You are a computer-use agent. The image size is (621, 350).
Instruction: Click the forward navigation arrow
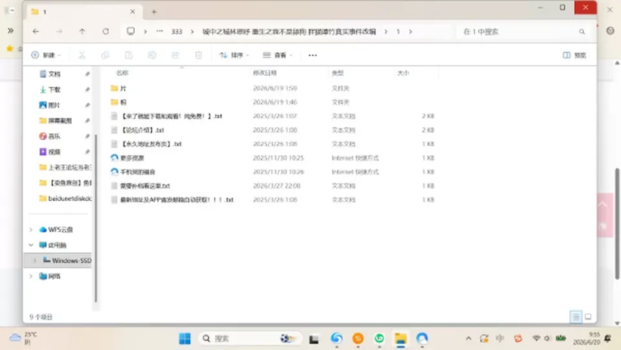[59, 31]
